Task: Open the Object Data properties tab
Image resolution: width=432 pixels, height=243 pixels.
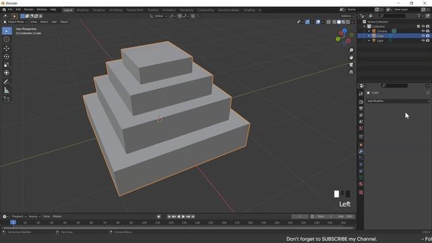Action: [361, 178]
